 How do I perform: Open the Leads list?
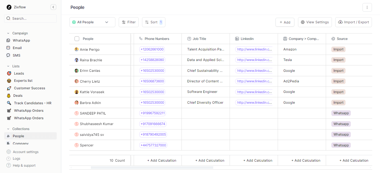coord(19,73)
